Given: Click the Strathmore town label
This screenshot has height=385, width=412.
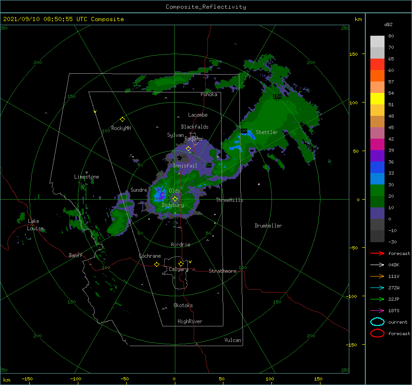Looking at the screenshot, I should 222,271.
